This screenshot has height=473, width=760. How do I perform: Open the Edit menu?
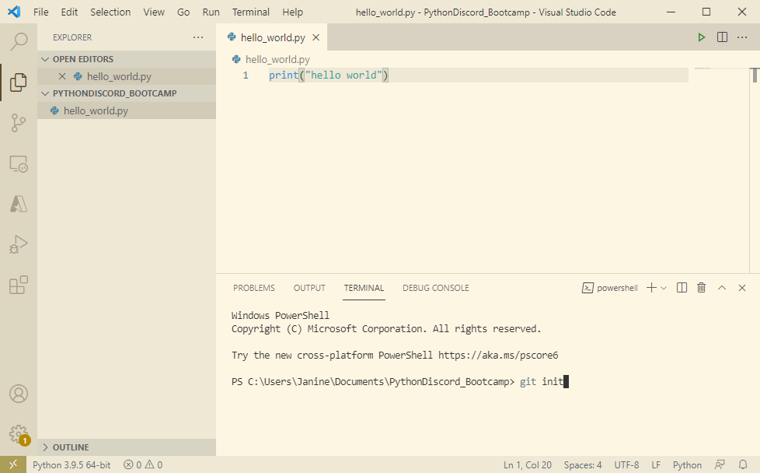tap(69, 12)
